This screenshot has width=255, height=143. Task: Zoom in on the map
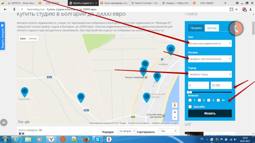175,112
